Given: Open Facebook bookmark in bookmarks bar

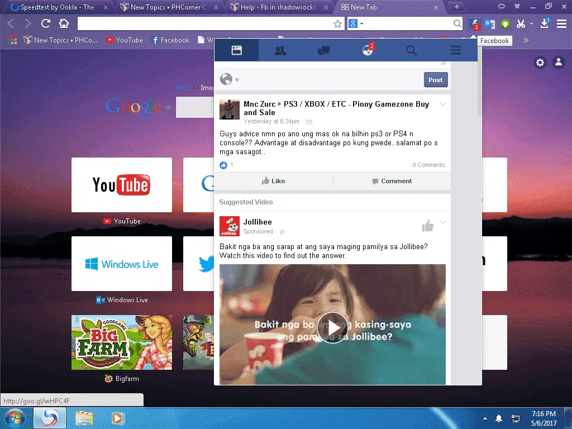Looking at the screenshot, I should 170,40.
